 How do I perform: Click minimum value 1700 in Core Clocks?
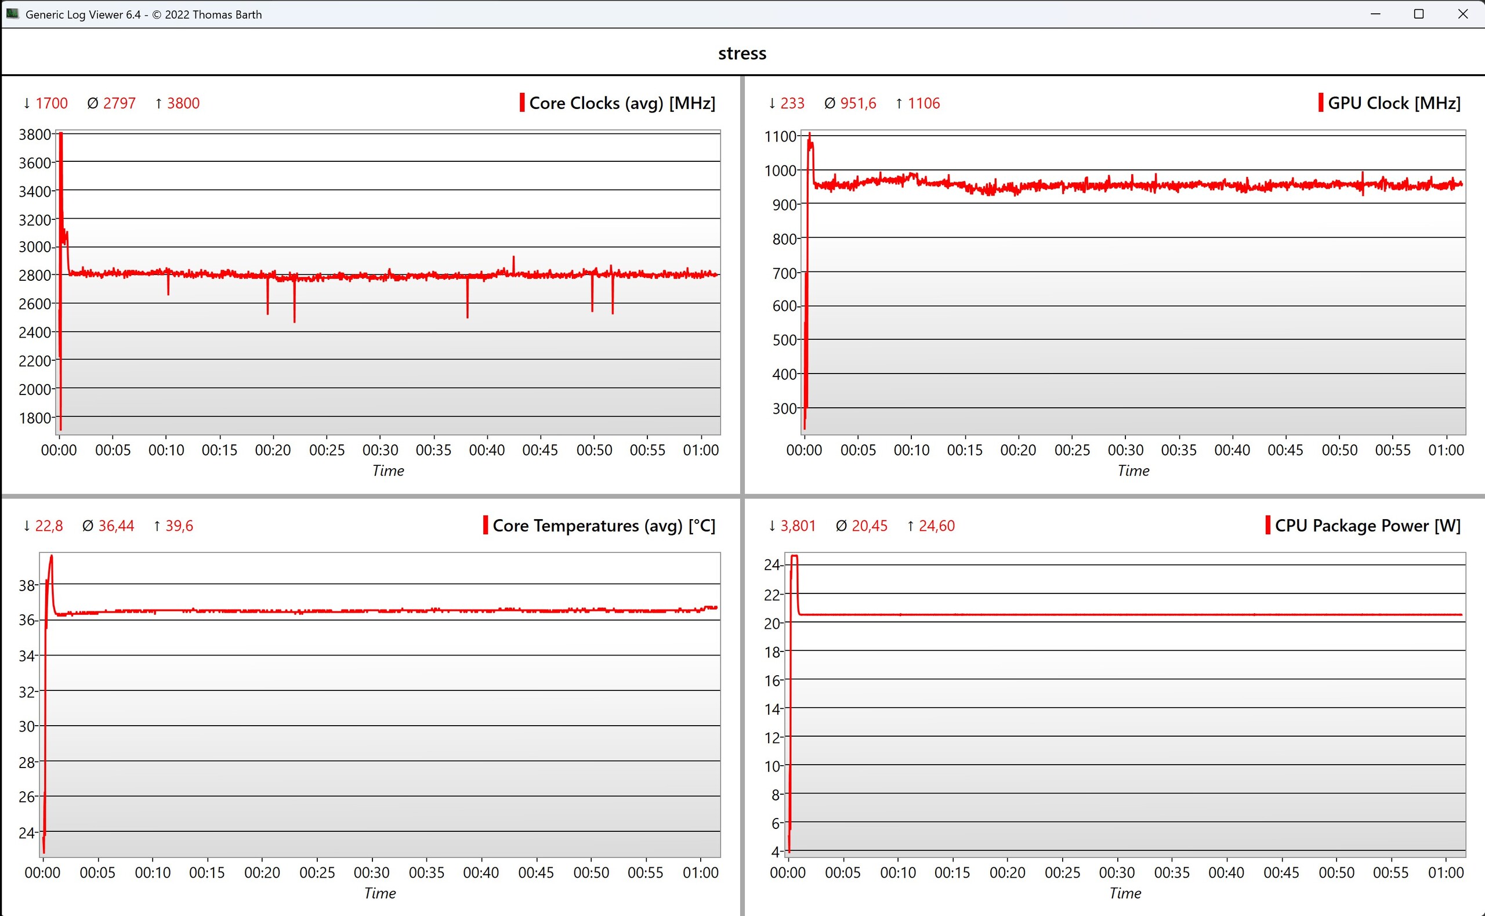(52, 104)
